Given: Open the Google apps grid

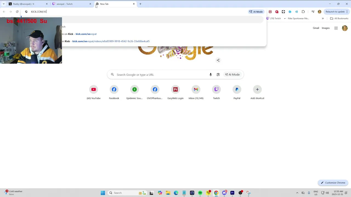Looking at the screenshot, I should tap(336, 28).
